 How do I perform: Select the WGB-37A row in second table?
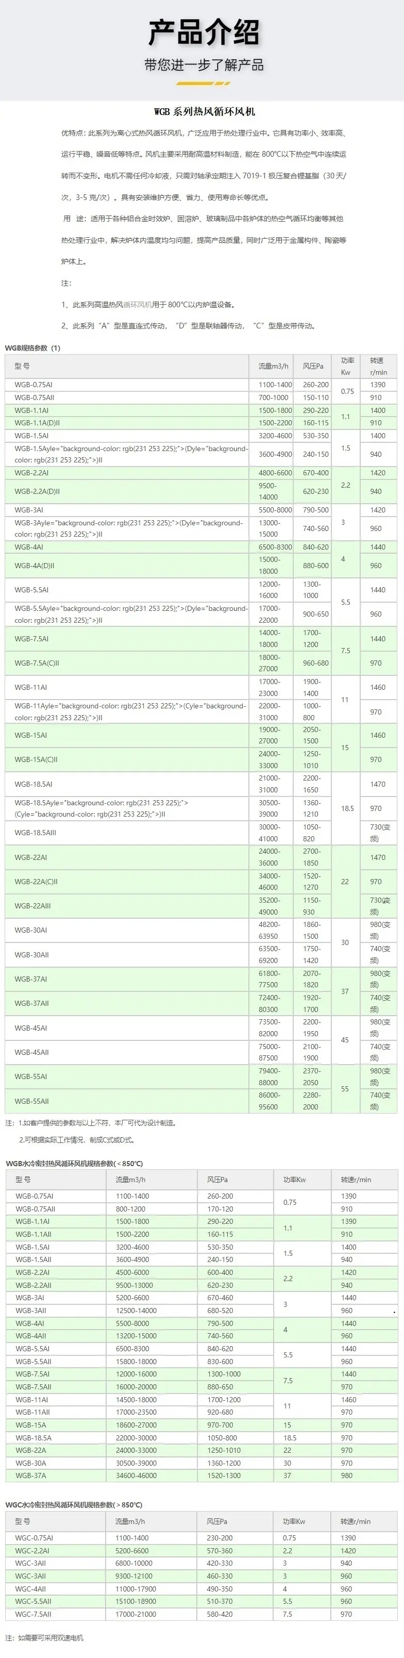(x=201, y=1476)
